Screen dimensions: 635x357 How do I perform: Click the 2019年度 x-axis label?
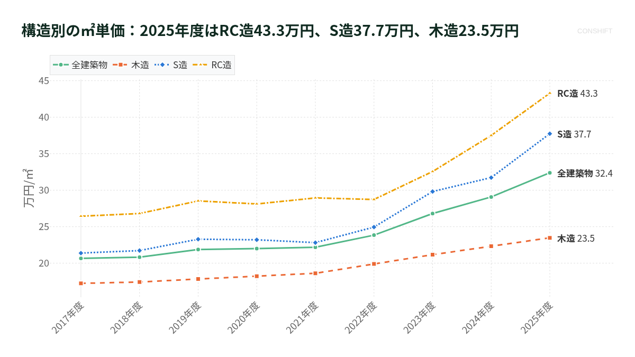pos(185,317)
